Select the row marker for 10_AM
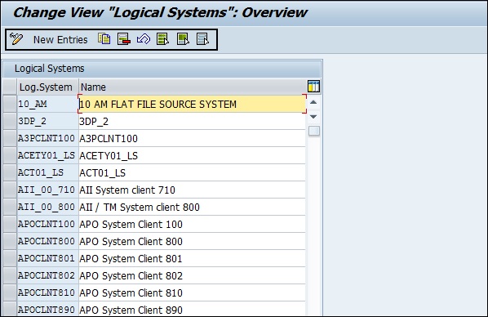 (x=10, y=104)
